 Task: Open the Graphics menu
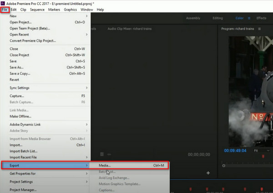[70, 10]
